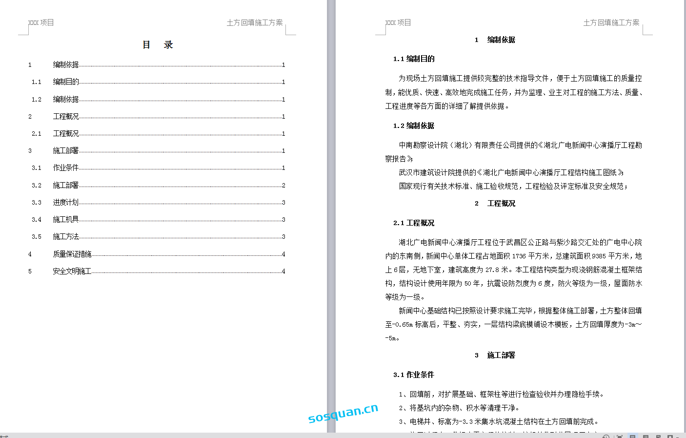Screen dimensions: 686x438
Task: Open contents entry 5 安全文明施工
Action: [x=72, y=271]
